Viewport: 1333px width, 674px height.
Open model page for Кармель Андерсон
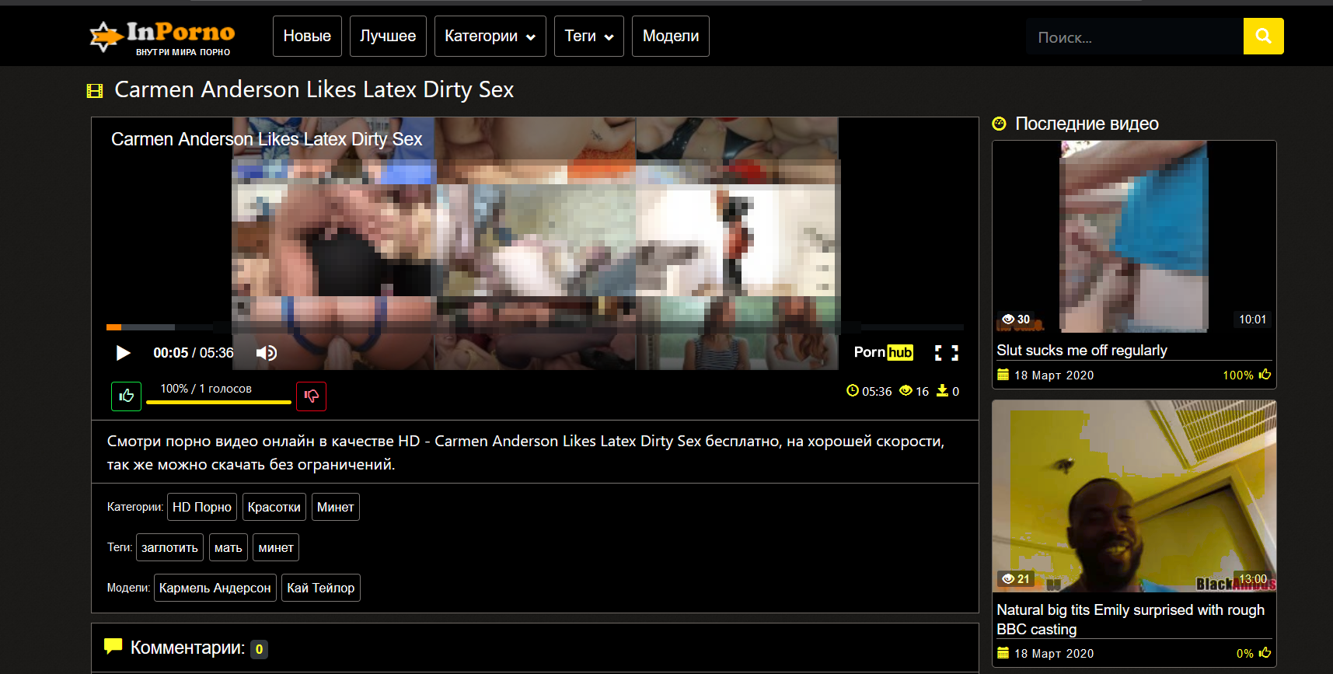215,588
